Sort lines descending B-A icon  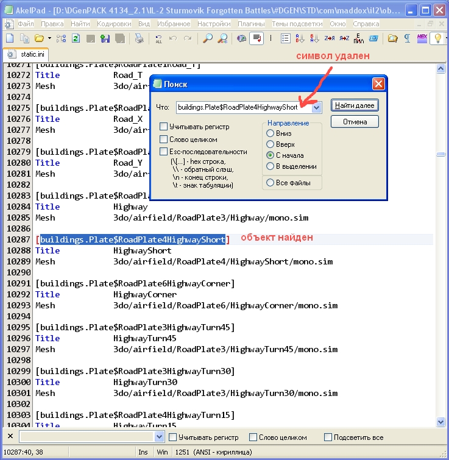pos(314,38)
